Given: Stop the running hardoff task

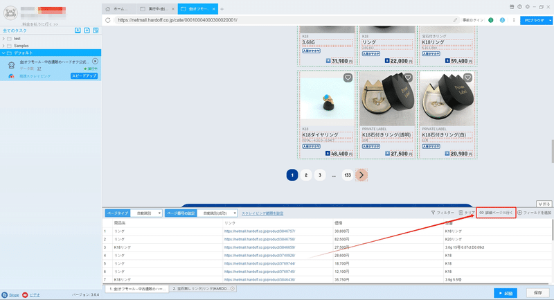Looking at the screenshot, I should click(x=95, y=61).
